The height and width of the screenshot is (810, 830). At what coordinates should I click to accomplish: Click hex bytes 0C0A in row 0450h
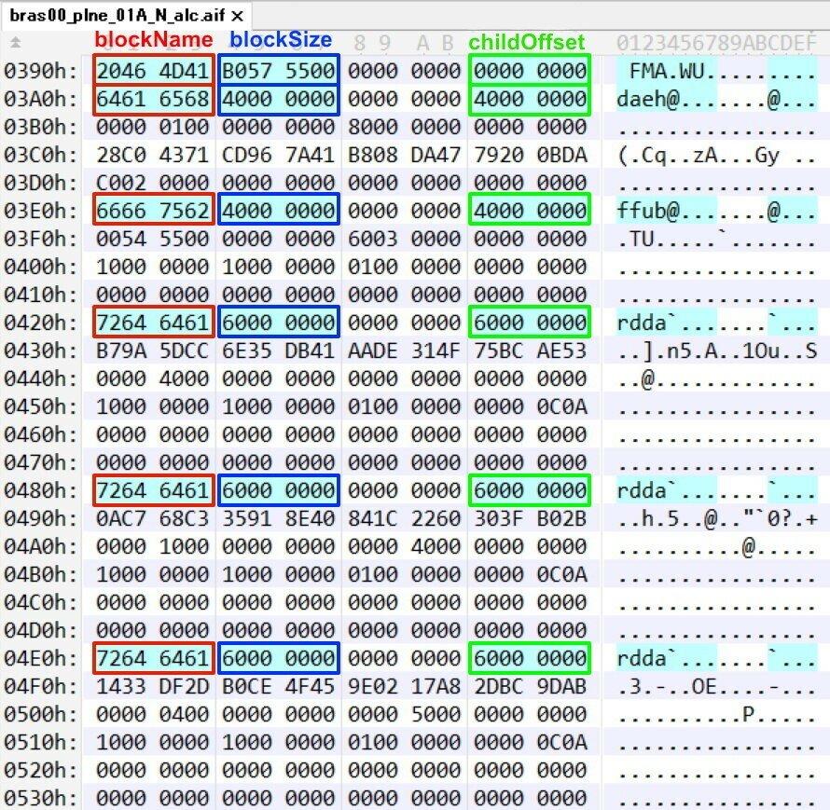(x=561, y=406)
